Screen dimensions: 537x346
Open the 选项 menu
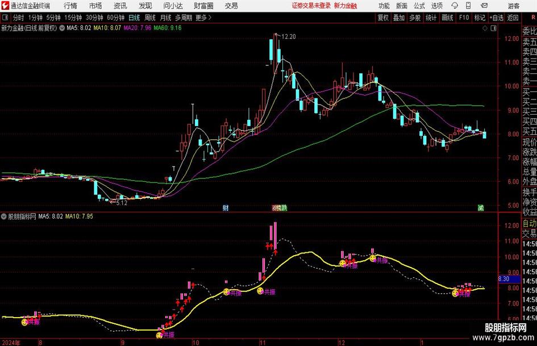tap(436, 6)
